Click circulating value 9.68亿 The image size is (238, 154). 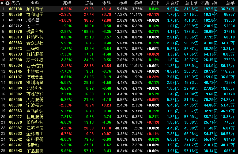212,94
